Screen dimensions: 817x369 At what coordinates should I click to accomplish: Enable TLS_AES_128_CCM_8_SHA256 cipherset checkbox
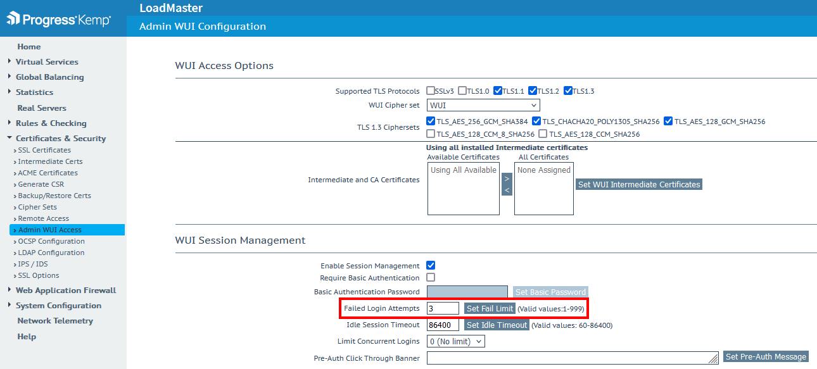(x=431, y=134)
